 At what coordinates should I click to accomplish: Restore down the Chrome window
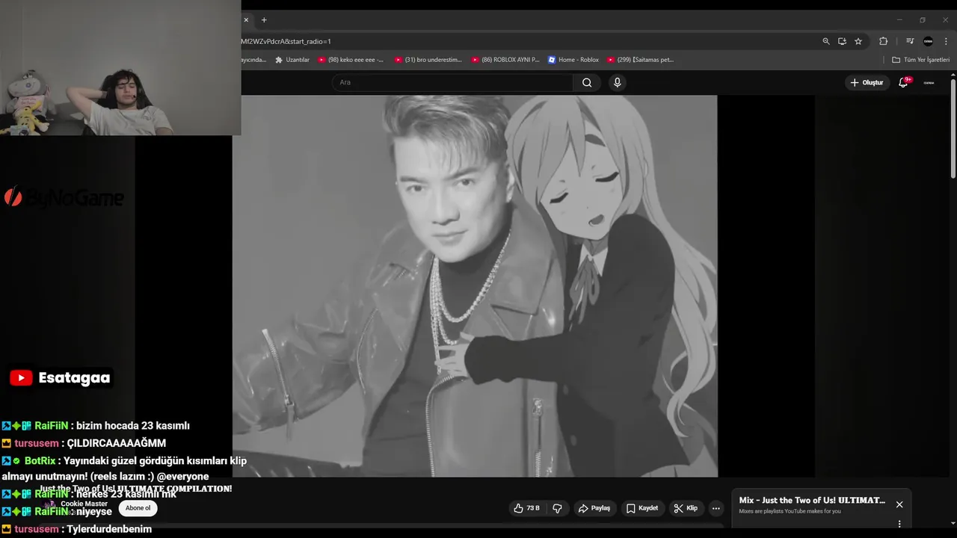coord(923,20)
